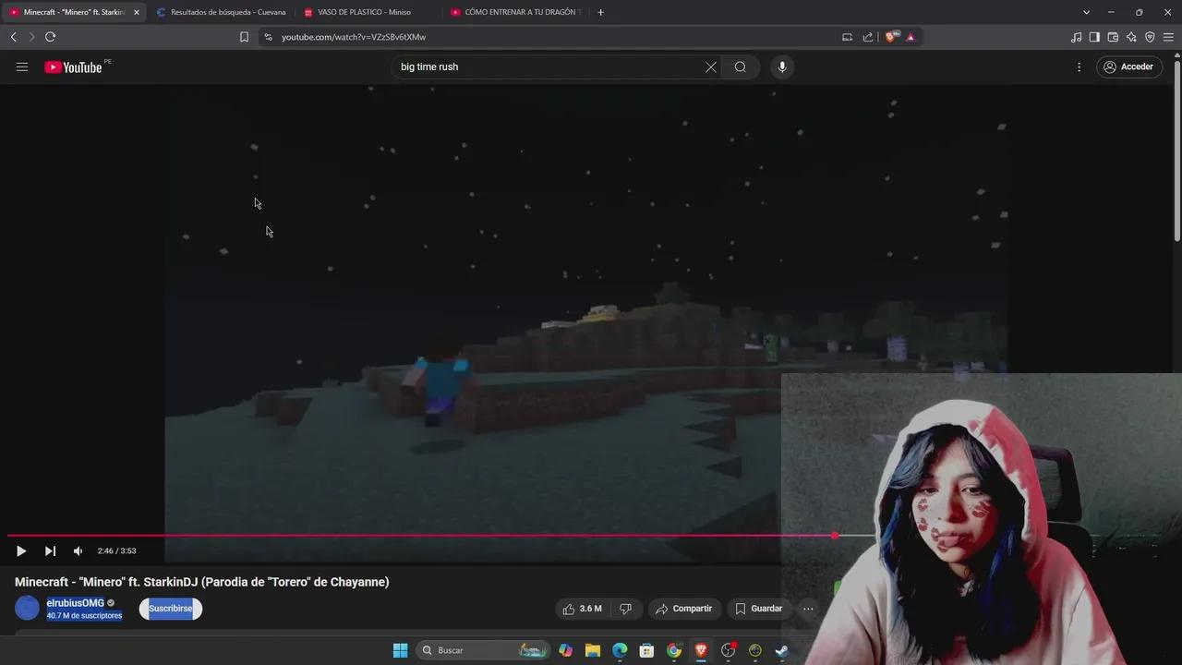
Task: Play the paused video
Action: [20, 551]
